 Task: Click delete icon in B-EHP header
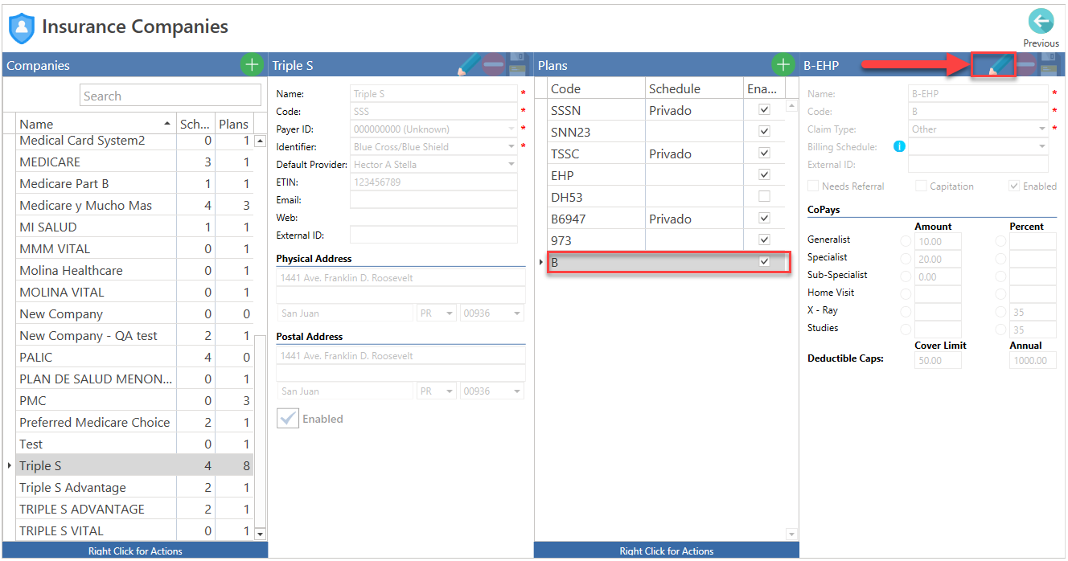pos(1025,65)
